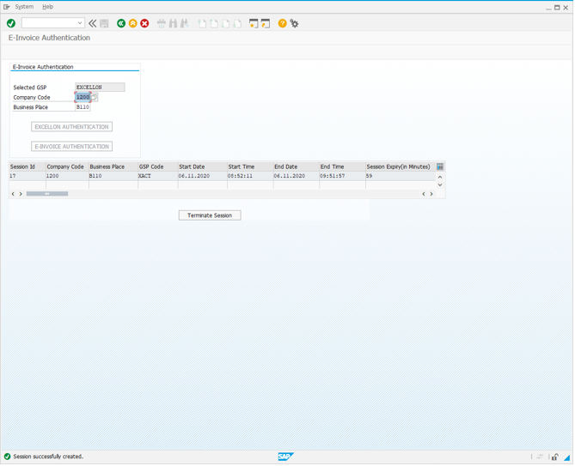Click the Start Date column header

click(x=203, y=166)
